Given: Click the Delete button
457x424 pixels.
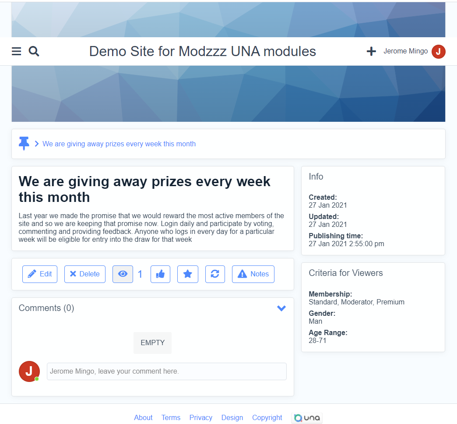Looking at the screenshot, I should pos(85,274).
